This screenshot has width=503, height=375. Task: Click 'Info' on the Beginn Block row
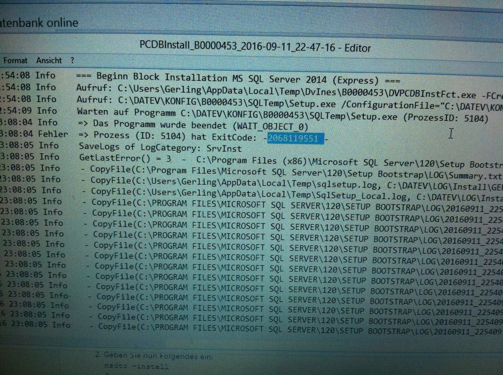[x=45, y=75]
